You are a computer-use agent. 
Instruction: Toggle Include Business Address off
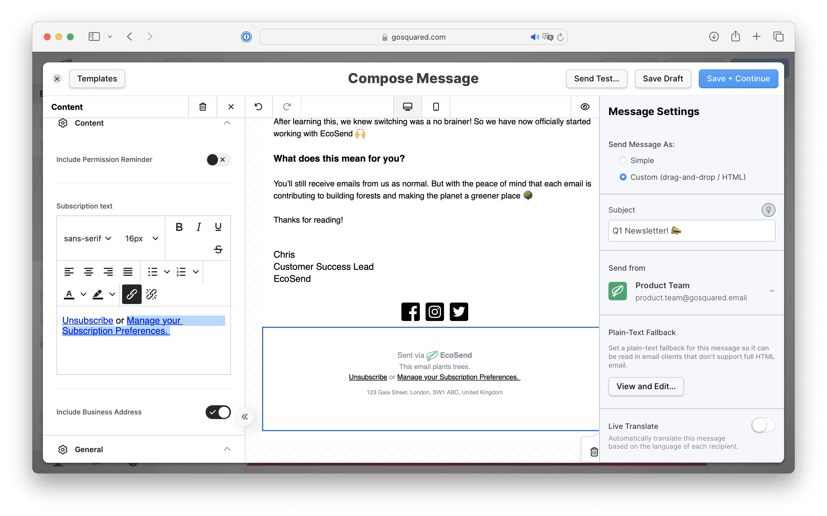218,412
